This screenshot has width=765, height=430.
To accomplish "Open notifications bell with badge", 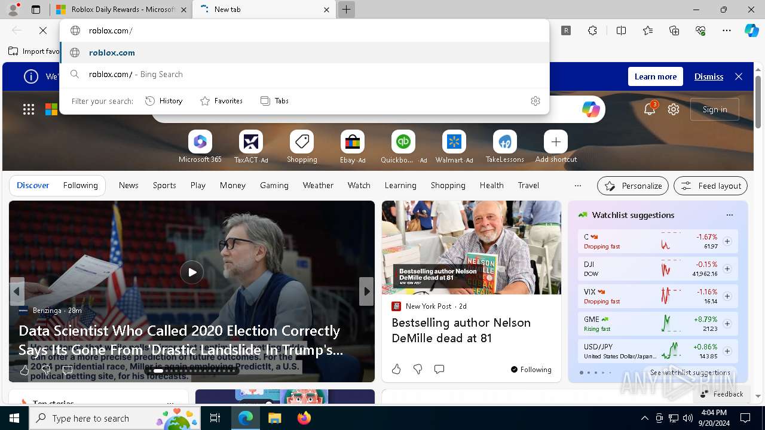I will [x=650, y=109].
